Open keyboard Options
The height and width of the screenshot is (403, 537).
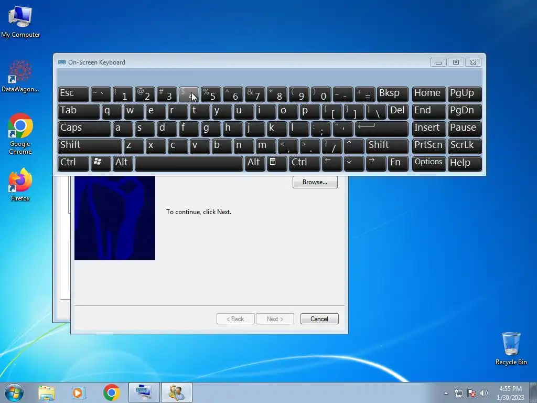429,163
